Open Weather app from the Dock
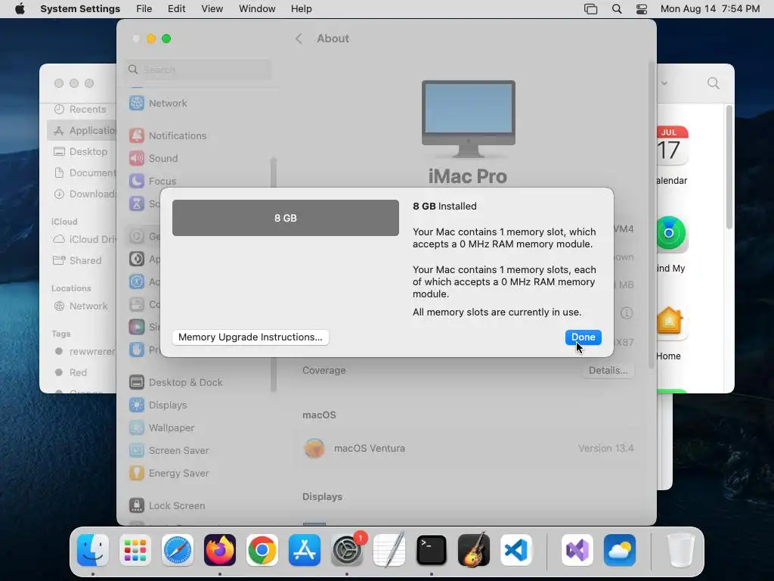The image size is (774, 581). pyautogui.click(x=620, y=550)
